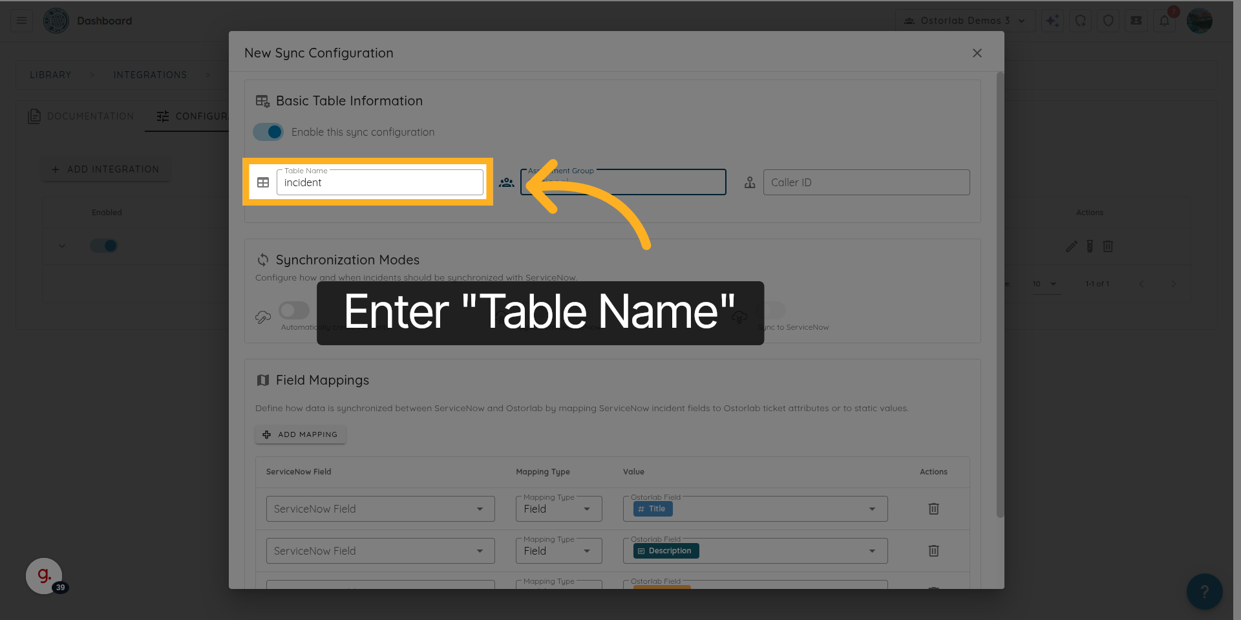Toggle the automatic creation sync mode switch
This screenshot has height=620, width=1241.
coord(293,310)
